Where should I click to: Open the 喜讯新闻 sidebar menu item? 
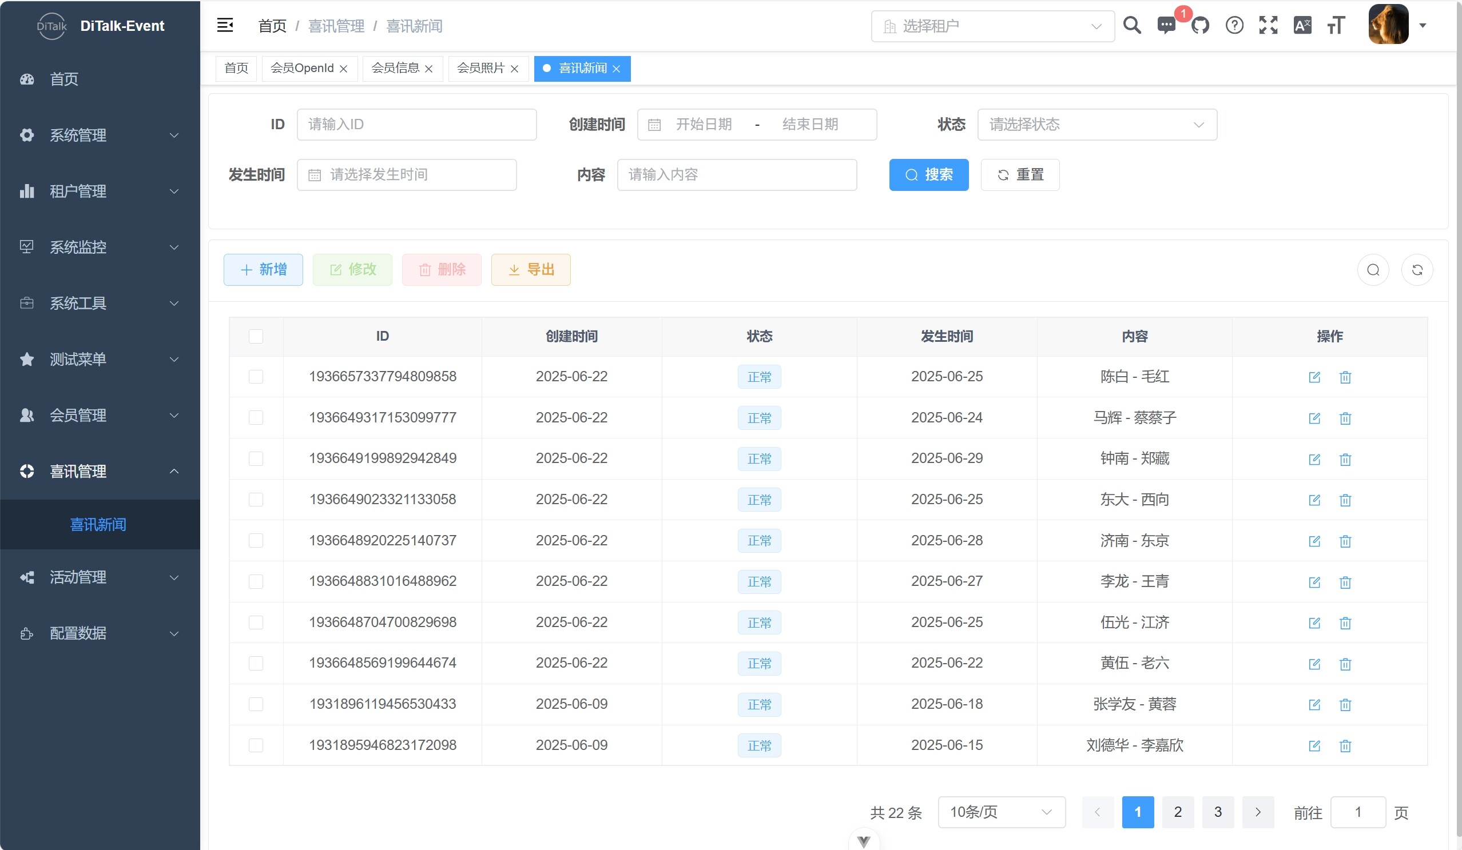pyautogui.click(x=98, y=525)
